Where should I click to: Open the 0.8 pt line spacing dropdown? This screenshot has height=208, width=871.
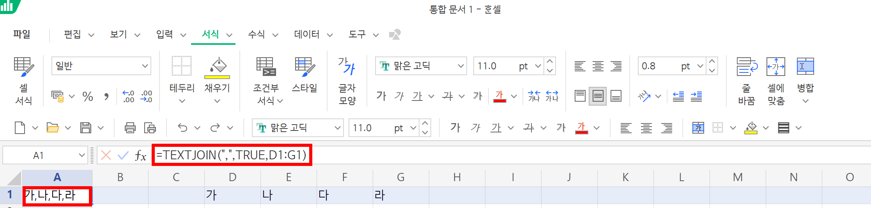coord(700,66)
